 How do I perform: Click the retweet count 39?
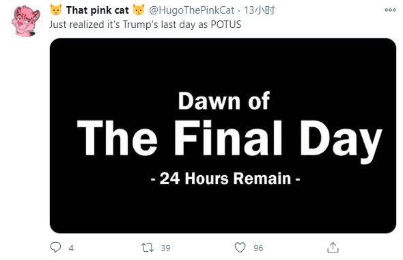pos(165,248)
